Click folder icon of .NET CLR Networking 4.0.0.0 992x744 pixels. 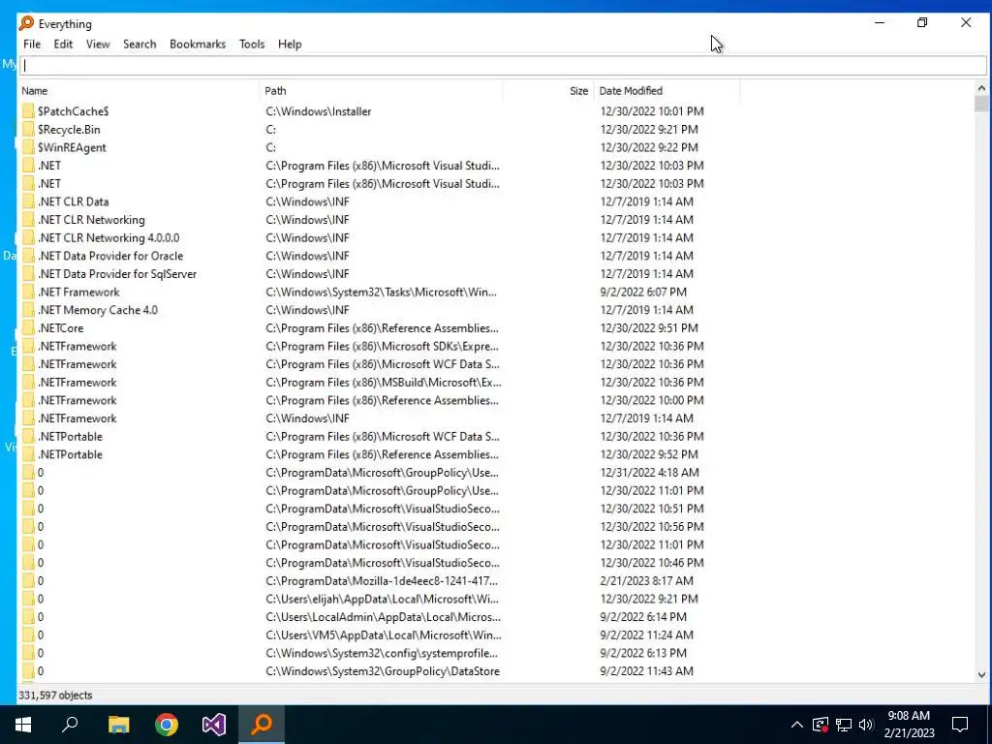pyautogui.click(x=28, y=238)
